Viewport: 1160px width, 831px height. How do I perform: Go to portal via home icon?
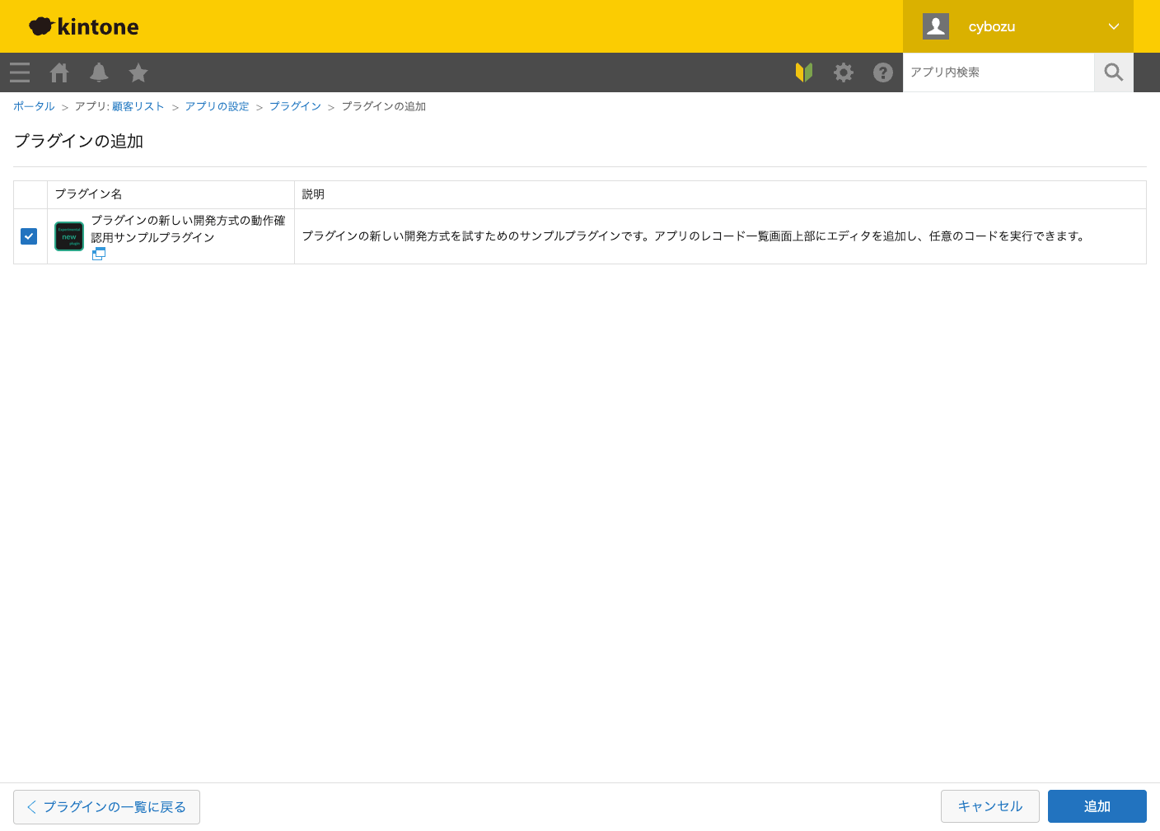point(59,72)
